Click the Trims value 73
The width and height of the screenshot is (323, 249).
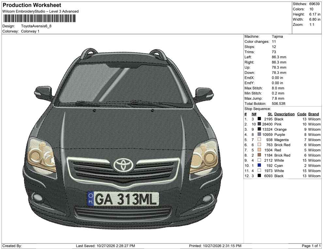coord(274,52)
